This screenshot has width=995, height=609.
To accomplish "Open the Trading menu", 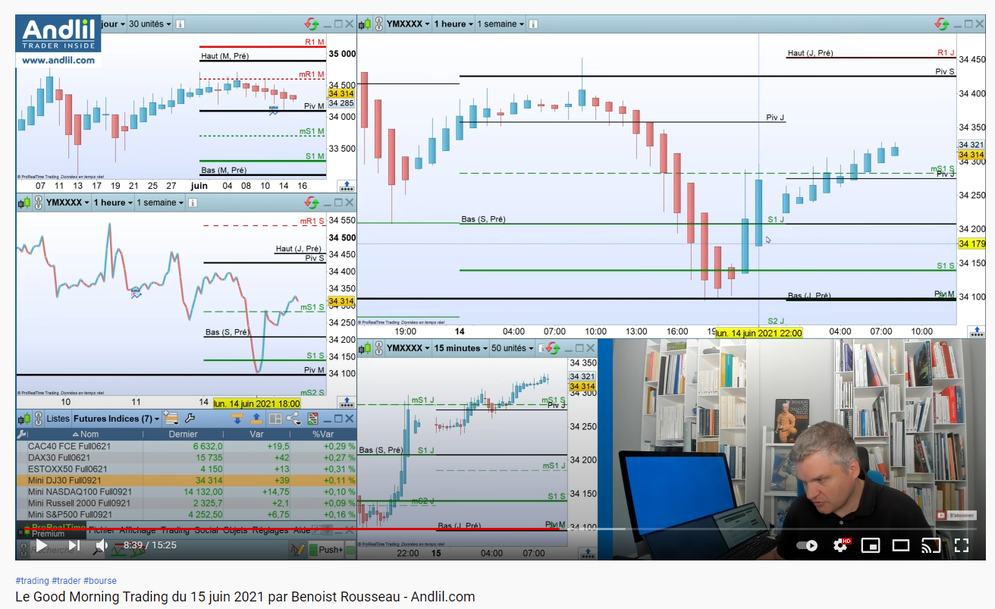I will coord(175,530).
